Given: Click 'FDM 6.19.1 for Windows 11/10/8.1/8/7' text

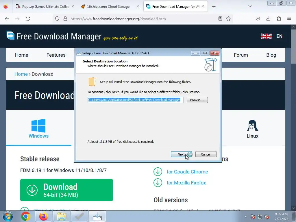Looking at the screenshot, I should pyautogui.click(x=63, y=170).
